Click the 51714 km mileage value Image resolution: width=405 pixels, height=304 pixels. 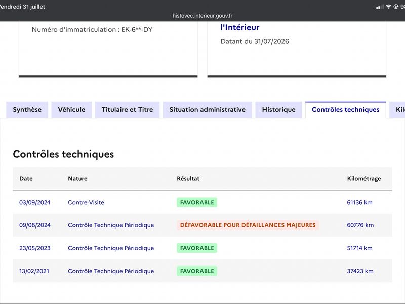tap(360, 248)
